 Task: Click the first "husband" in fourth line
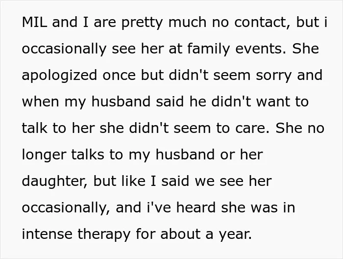(121, 102)
